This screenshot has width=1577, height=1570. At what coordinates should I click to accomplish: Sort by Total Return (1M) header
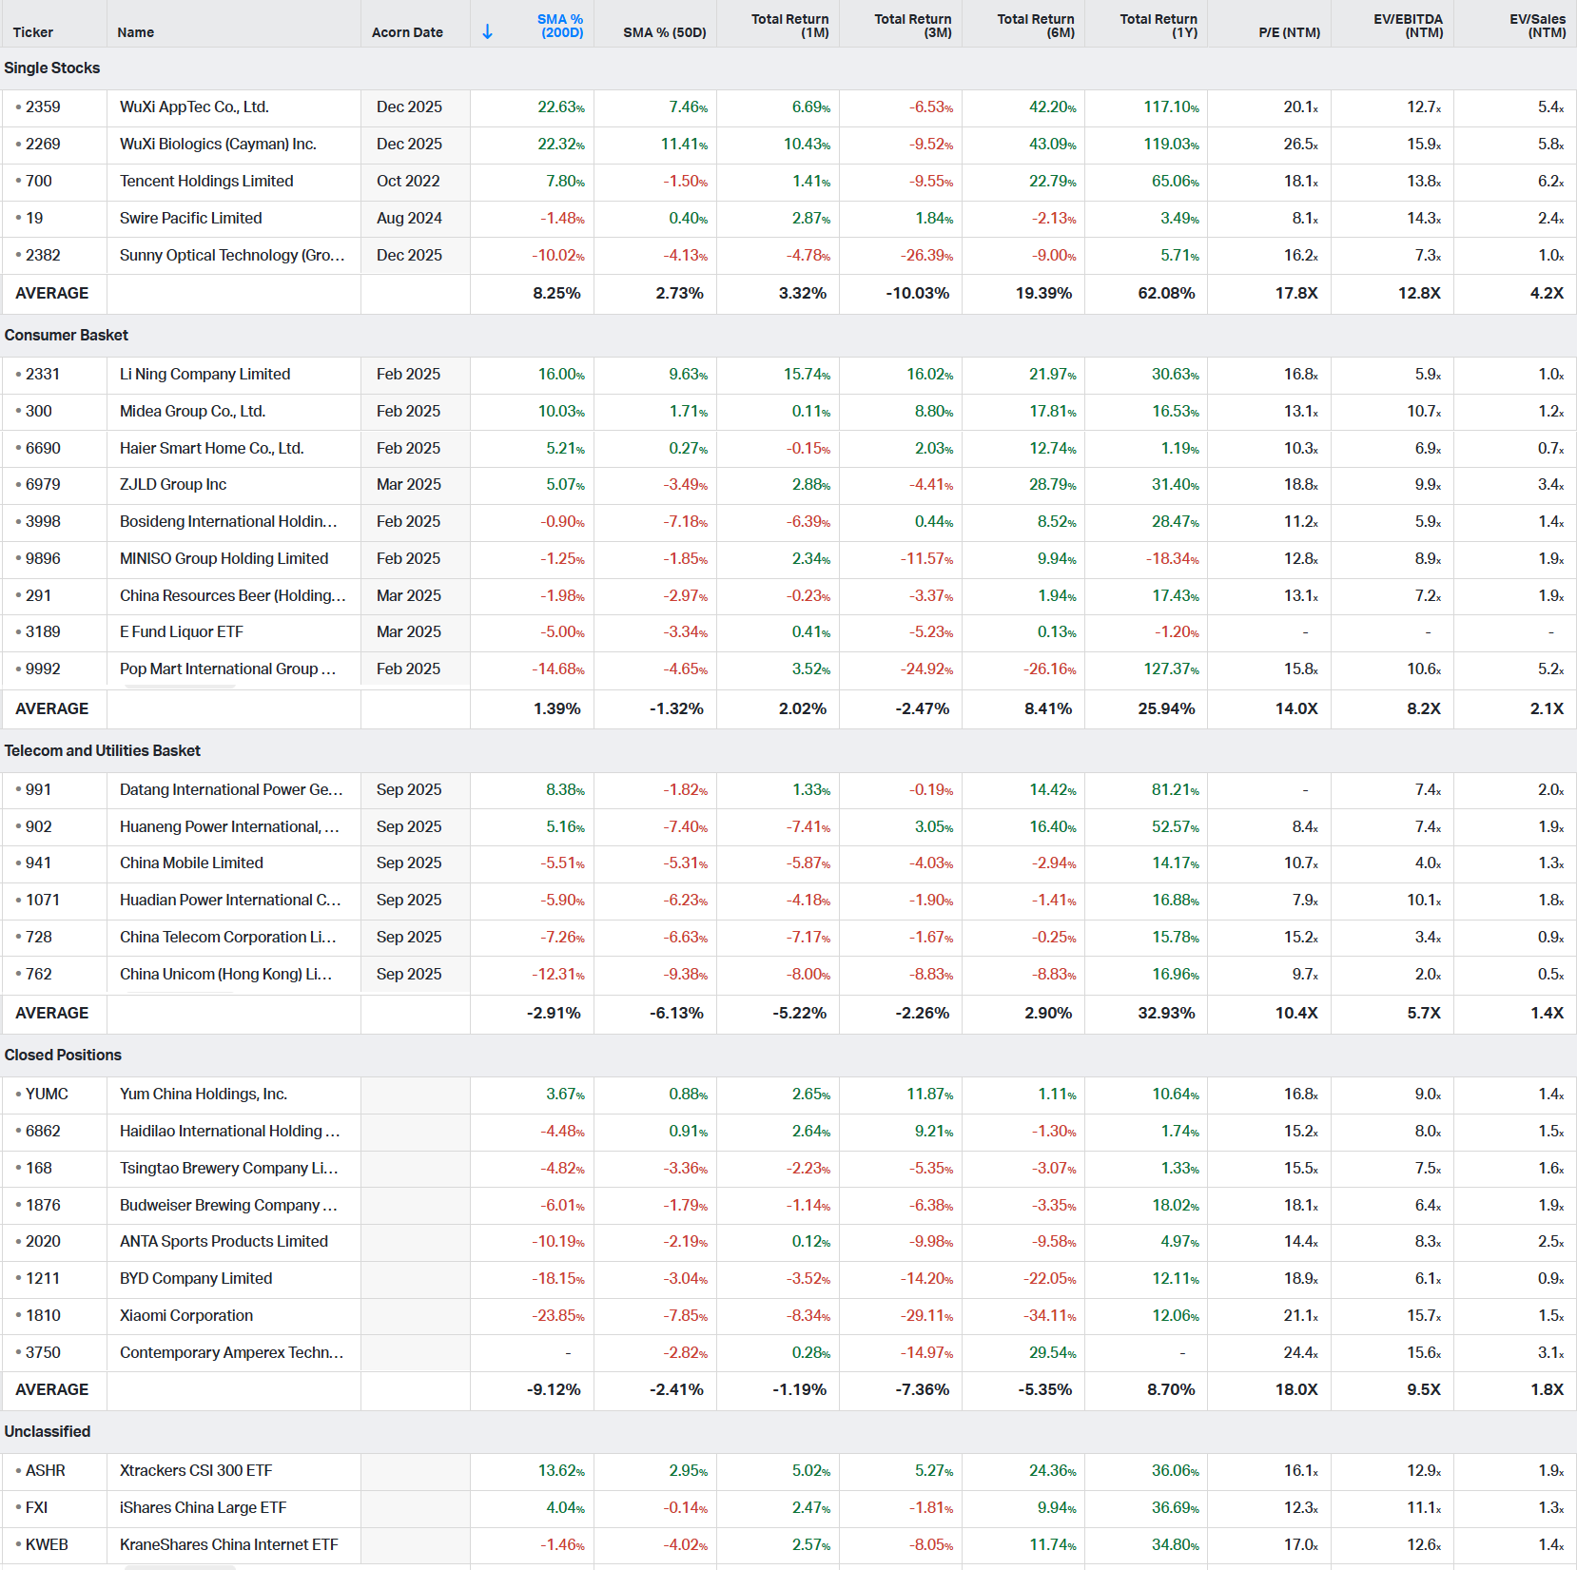coord(789,26)
